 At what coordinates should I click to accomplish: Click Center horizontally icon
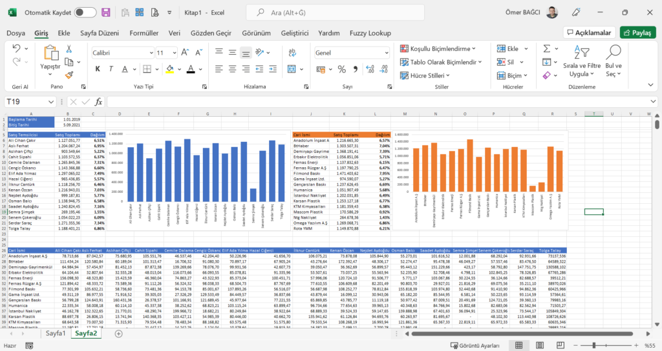[232, 68]
